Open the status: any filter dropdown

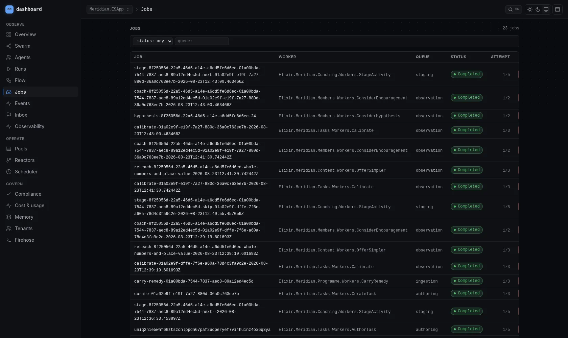tap(153, 41)
